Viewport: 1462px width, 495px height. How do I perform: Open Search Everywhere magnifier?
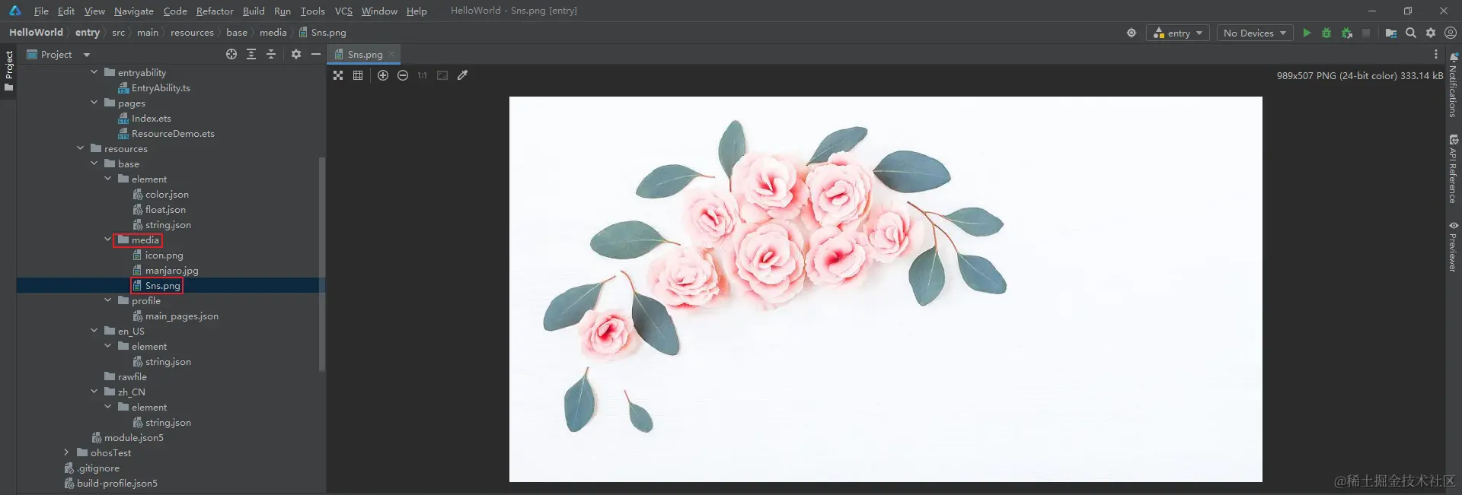(x=1411, y=33)
